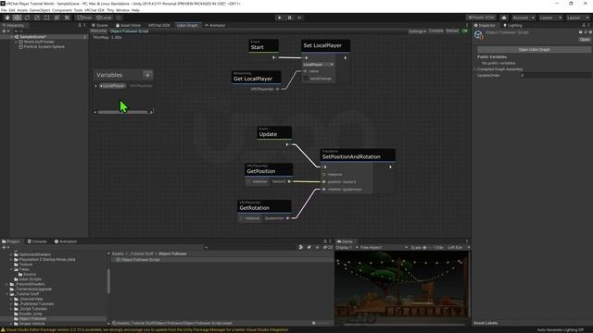
Task: Select Object Follower Script asset
Action: [140, 260]
